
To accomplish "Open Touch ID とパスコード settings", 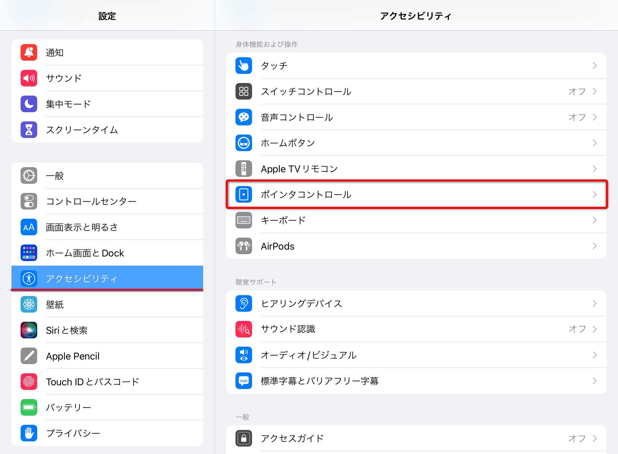I will tap(29, 381).
